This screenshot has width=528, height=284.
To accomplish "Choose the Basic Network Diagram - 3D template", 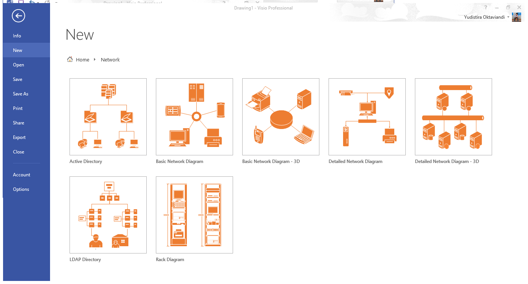I will (x=280, y=116).
